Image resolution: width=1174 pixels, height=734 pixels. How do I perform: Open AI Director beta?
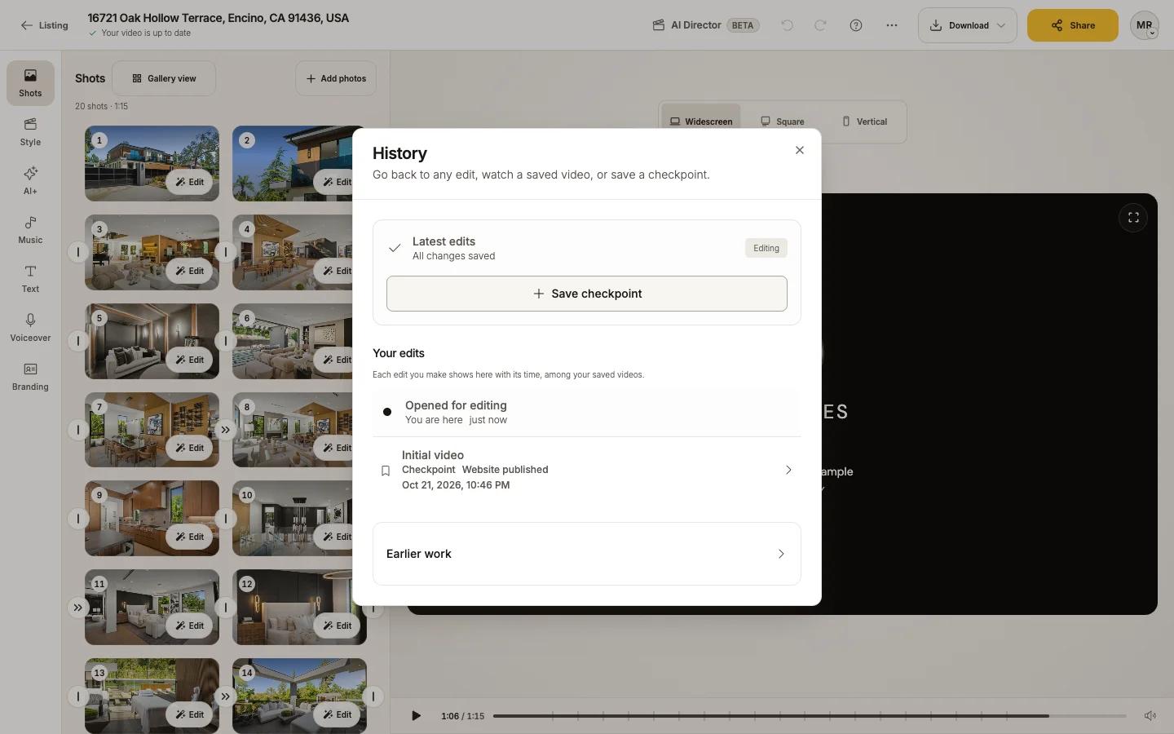coord(706,25)
